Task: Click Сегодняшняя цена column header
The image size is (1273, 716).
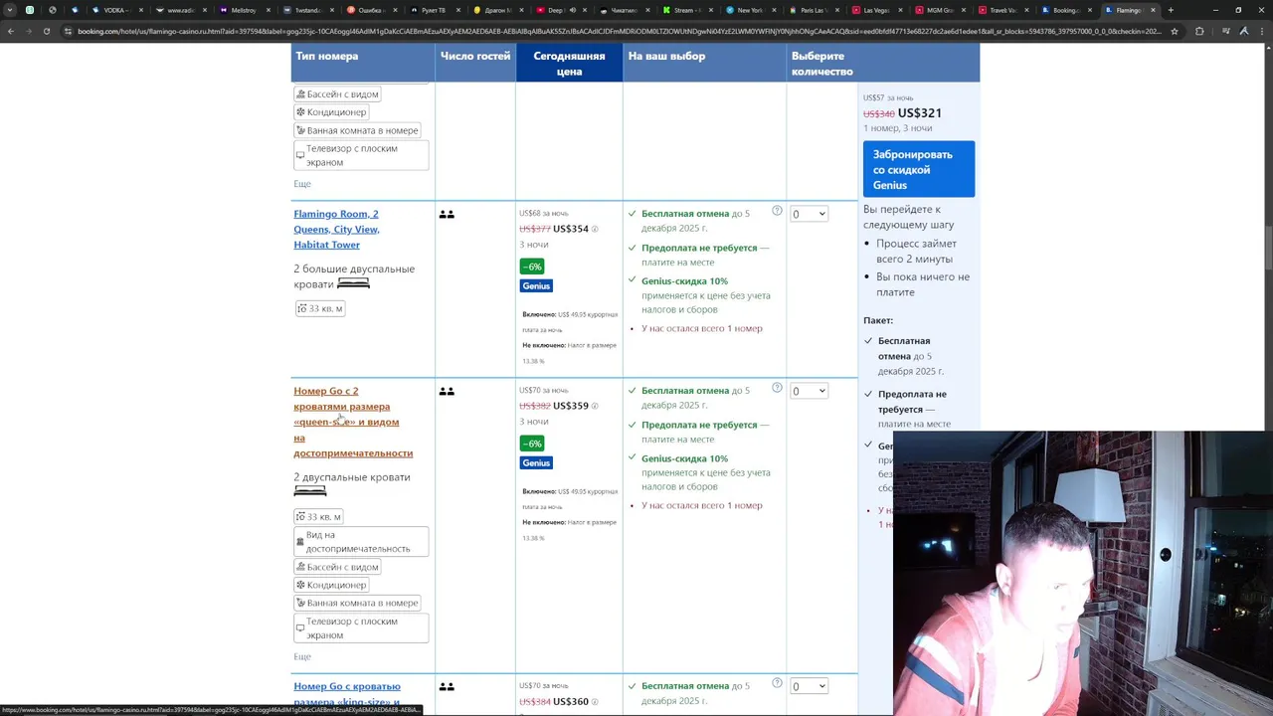Action: tap(569, 64)
